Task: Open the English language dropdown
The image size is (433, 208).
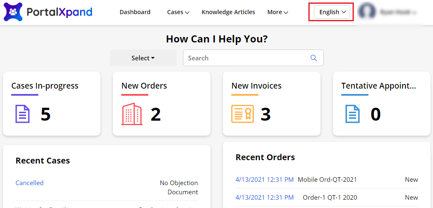Action: pyautogui.click(x=332, y=12)
